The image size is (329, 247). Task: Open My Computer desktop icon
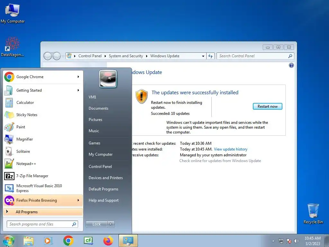coord(12,13)
